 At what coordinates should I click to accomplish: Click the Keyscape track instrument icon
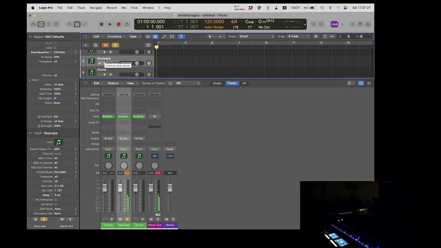point(91,61)
